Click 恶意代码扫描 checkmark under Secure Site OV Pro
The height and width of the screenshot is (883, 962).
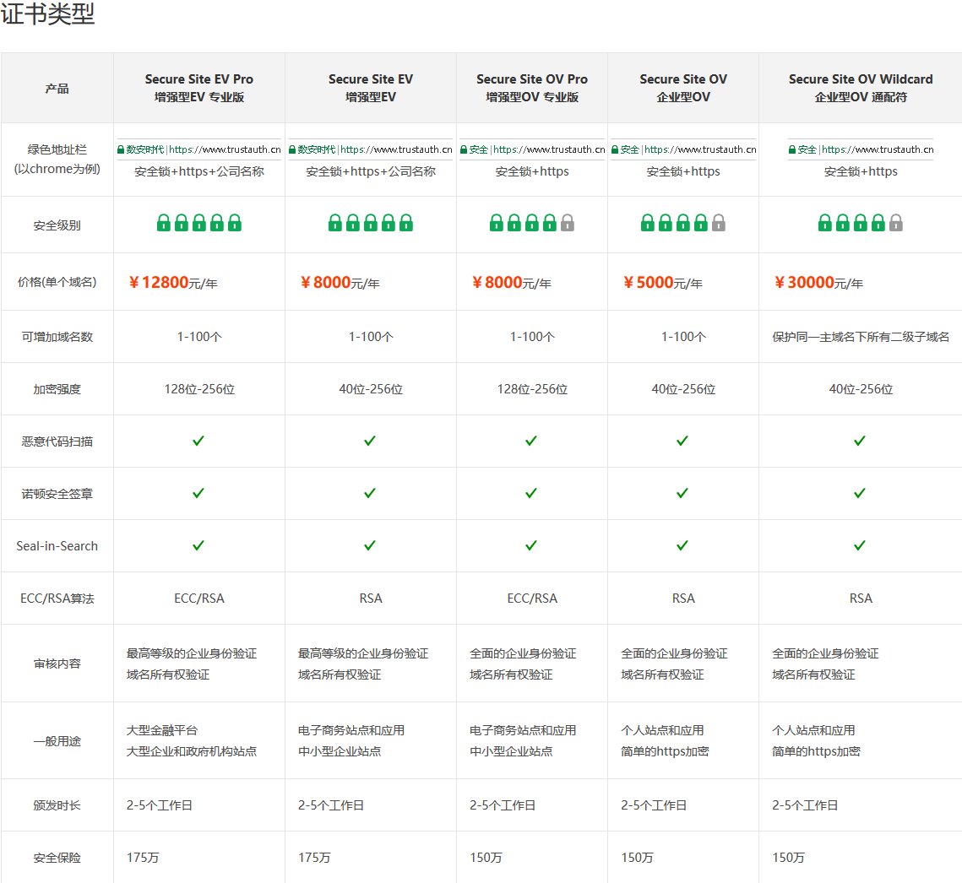pos(531,441)
